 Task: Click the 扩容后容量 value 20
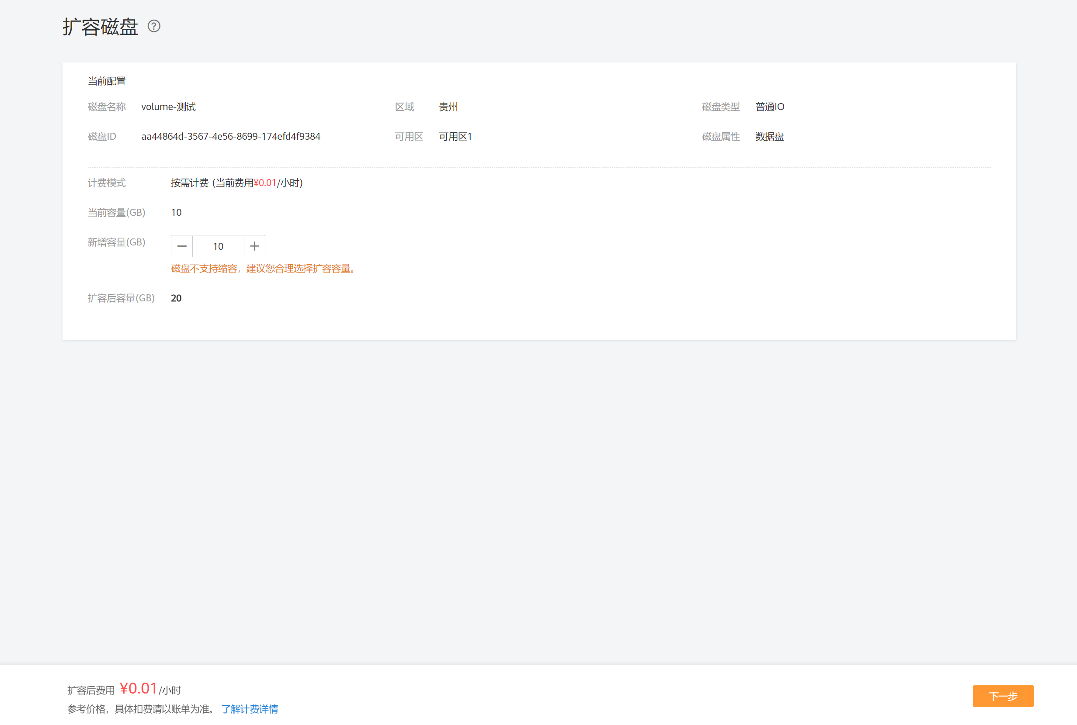(176, 298)
